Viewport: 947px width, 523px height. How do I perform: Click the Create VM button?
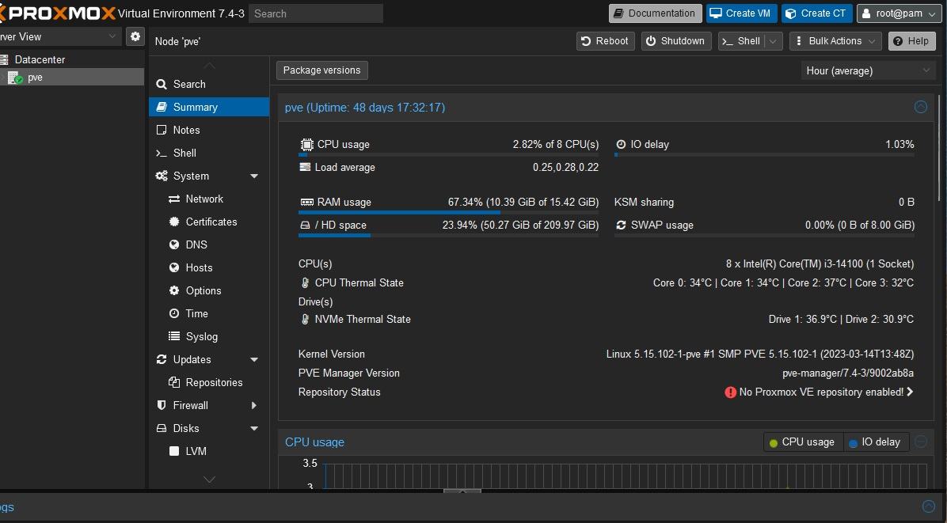(742, 13)
